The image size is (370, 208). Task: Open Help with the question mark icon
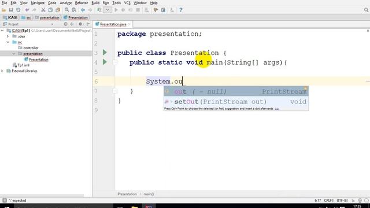pos(181,10)
